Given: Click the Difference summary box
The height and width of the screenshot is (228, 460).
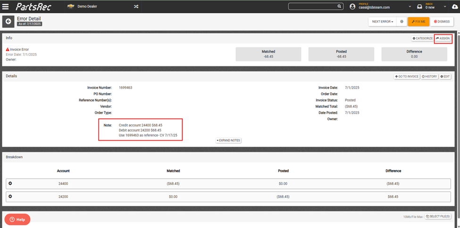Looking at the screenshot, I should point(414,54).
